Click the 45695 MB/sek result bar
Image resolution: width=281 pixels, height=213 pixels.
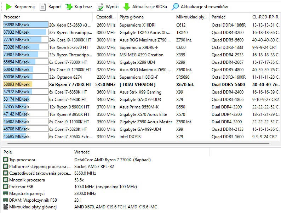click(x=25, y=136)
